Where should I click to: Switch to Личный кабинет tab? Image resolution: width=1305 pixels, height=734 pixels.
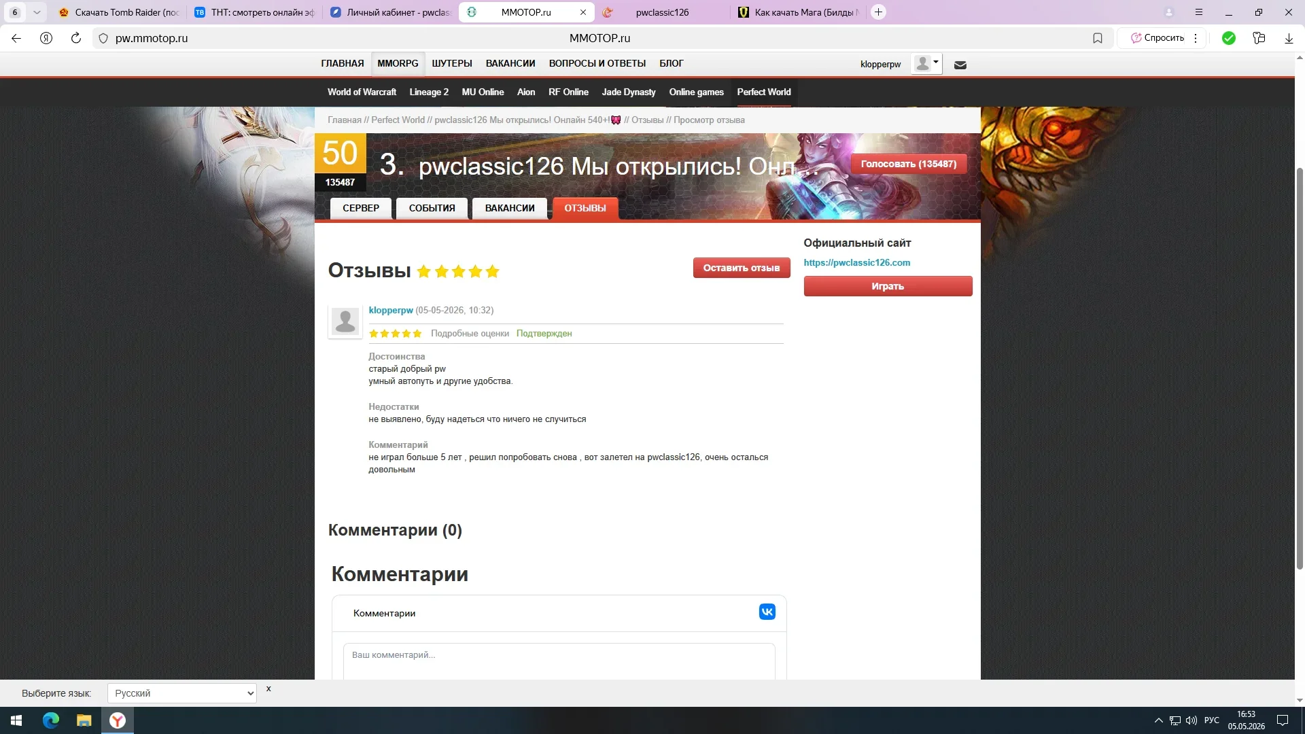[x=391, y=12]
